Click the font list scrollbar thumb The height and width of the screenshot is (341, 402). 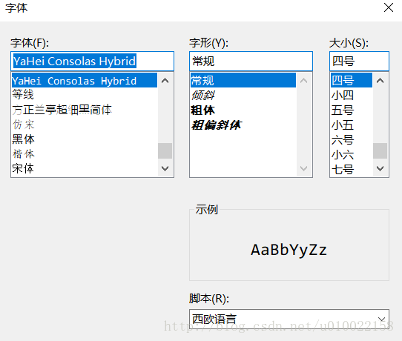[x=165, y=151]
